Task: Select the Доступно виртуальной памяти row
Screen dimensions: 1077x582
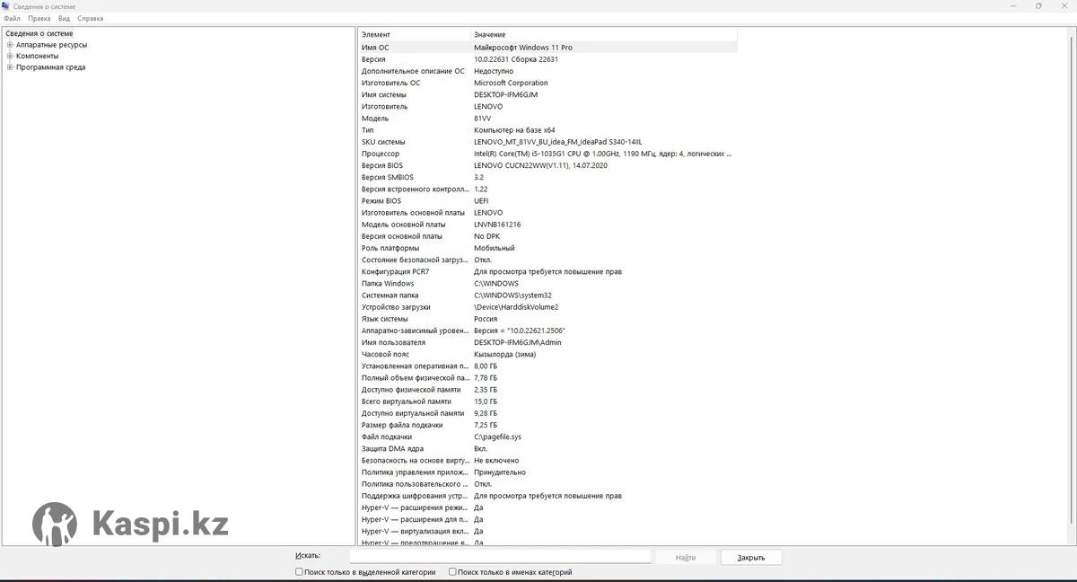Action: click(x=547, y=413)
